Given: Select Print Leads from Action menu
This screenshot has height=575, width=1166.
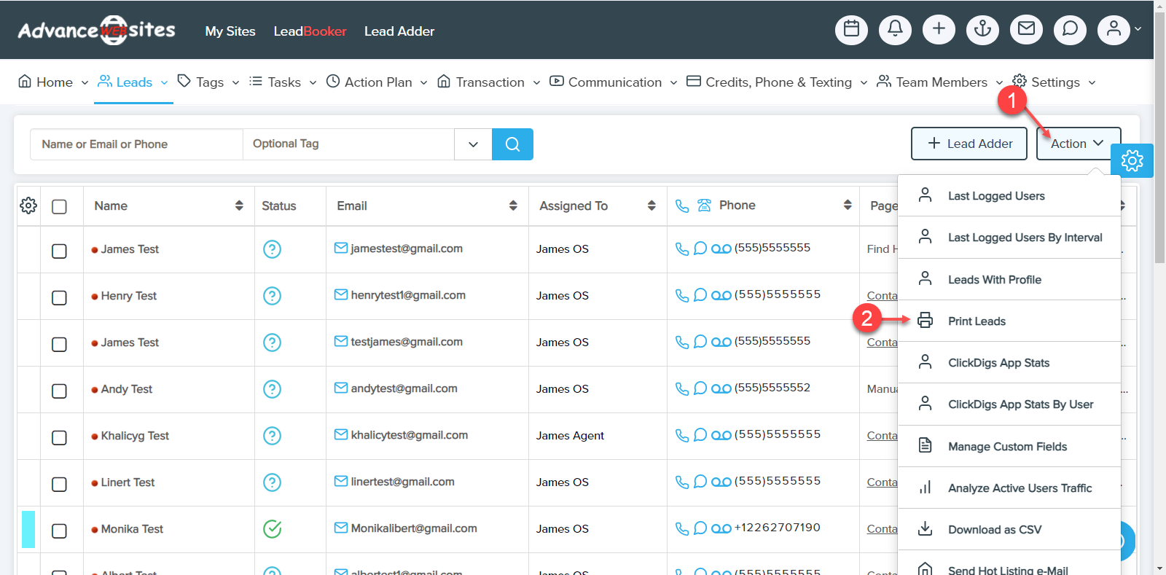Looking at the screenshot, I should (977, 321).
